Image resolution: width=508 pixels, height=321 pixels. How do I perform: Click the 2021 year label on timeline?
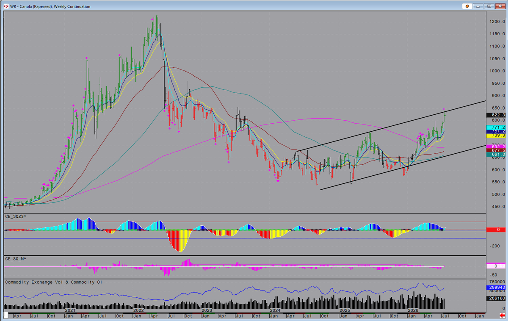70,310
